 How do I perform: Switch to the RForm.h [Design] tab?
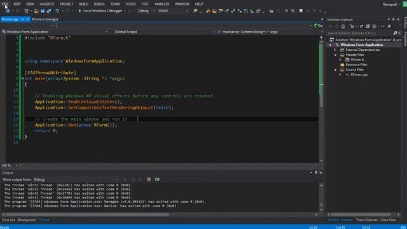coord(45,19)
